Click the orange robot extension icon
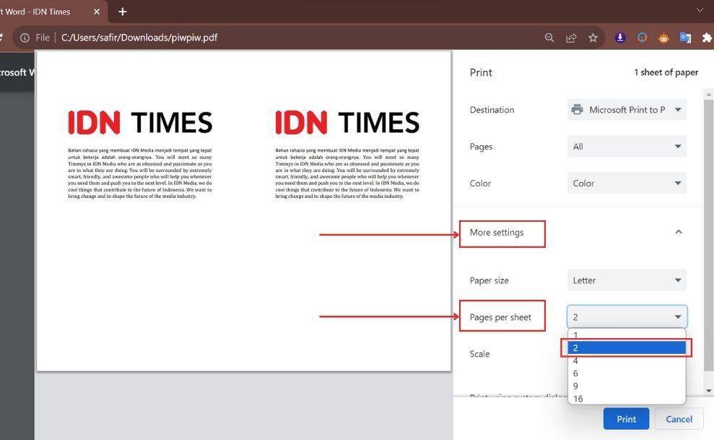The width and height of the screenshot is (714, 440). tap(664, 38)
